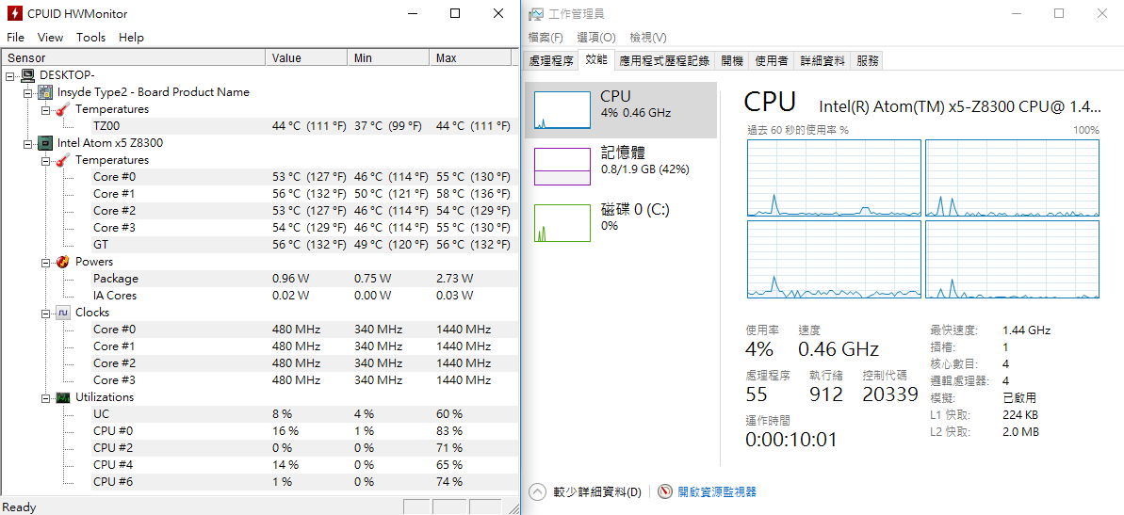Select 記憶體 memory thumbnail graph
Screen dimensions: 1124x515
[562, 167]
